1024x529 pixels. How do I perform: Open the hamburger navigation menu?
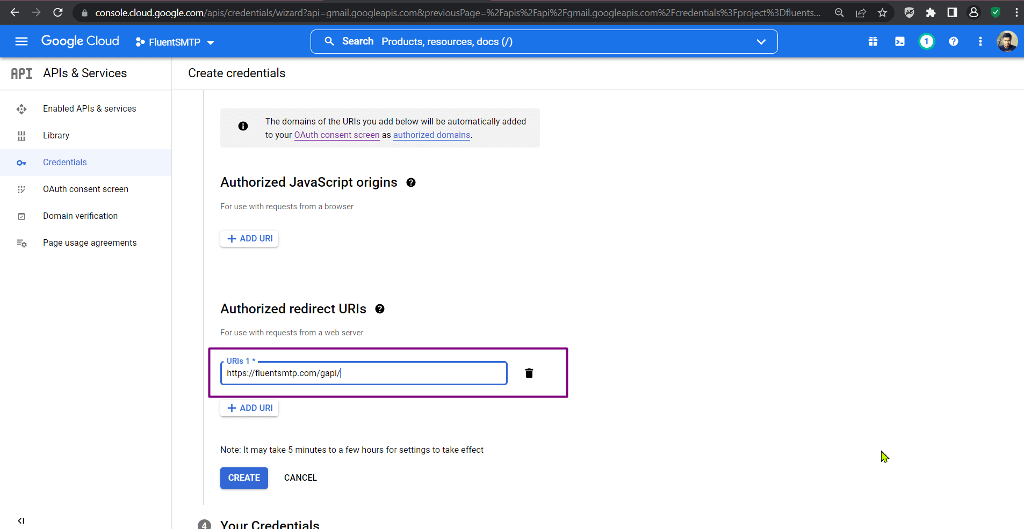click(x=21, y=41)
